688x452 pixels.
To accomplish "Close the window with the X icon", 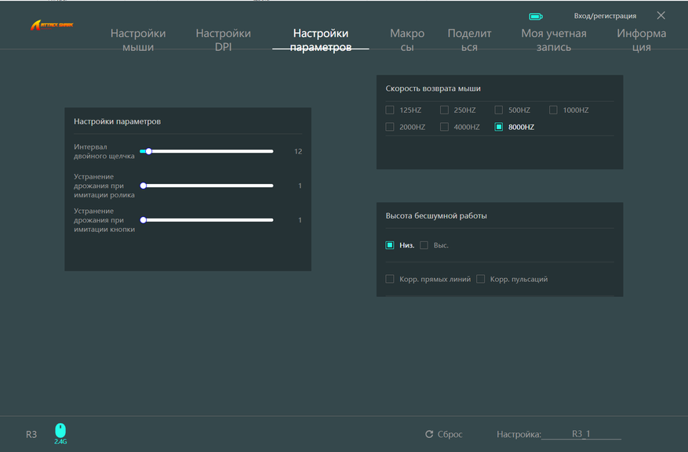I will coord(661,16).
